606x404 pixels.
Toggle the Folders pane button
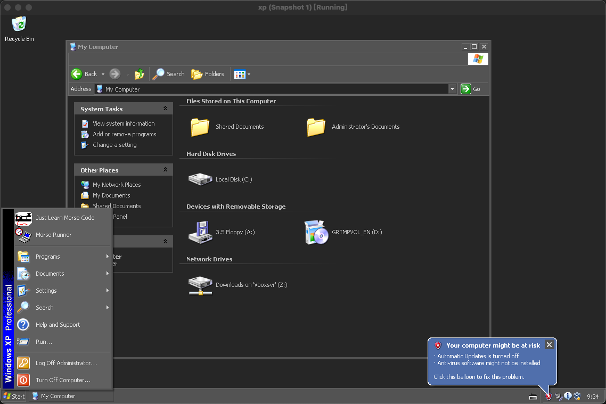coord(208,74)
